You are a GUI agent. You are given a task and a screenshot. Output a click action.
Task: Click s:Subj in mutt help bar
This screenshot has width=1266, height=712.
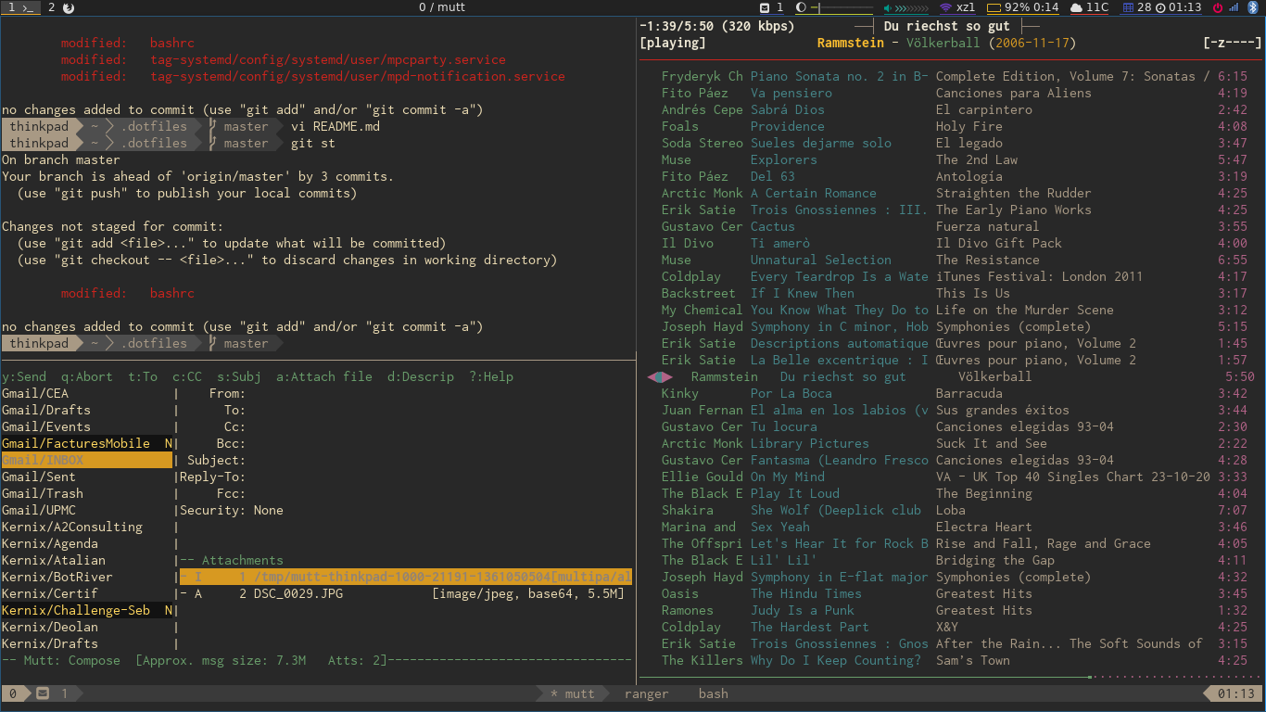(239, 376)
